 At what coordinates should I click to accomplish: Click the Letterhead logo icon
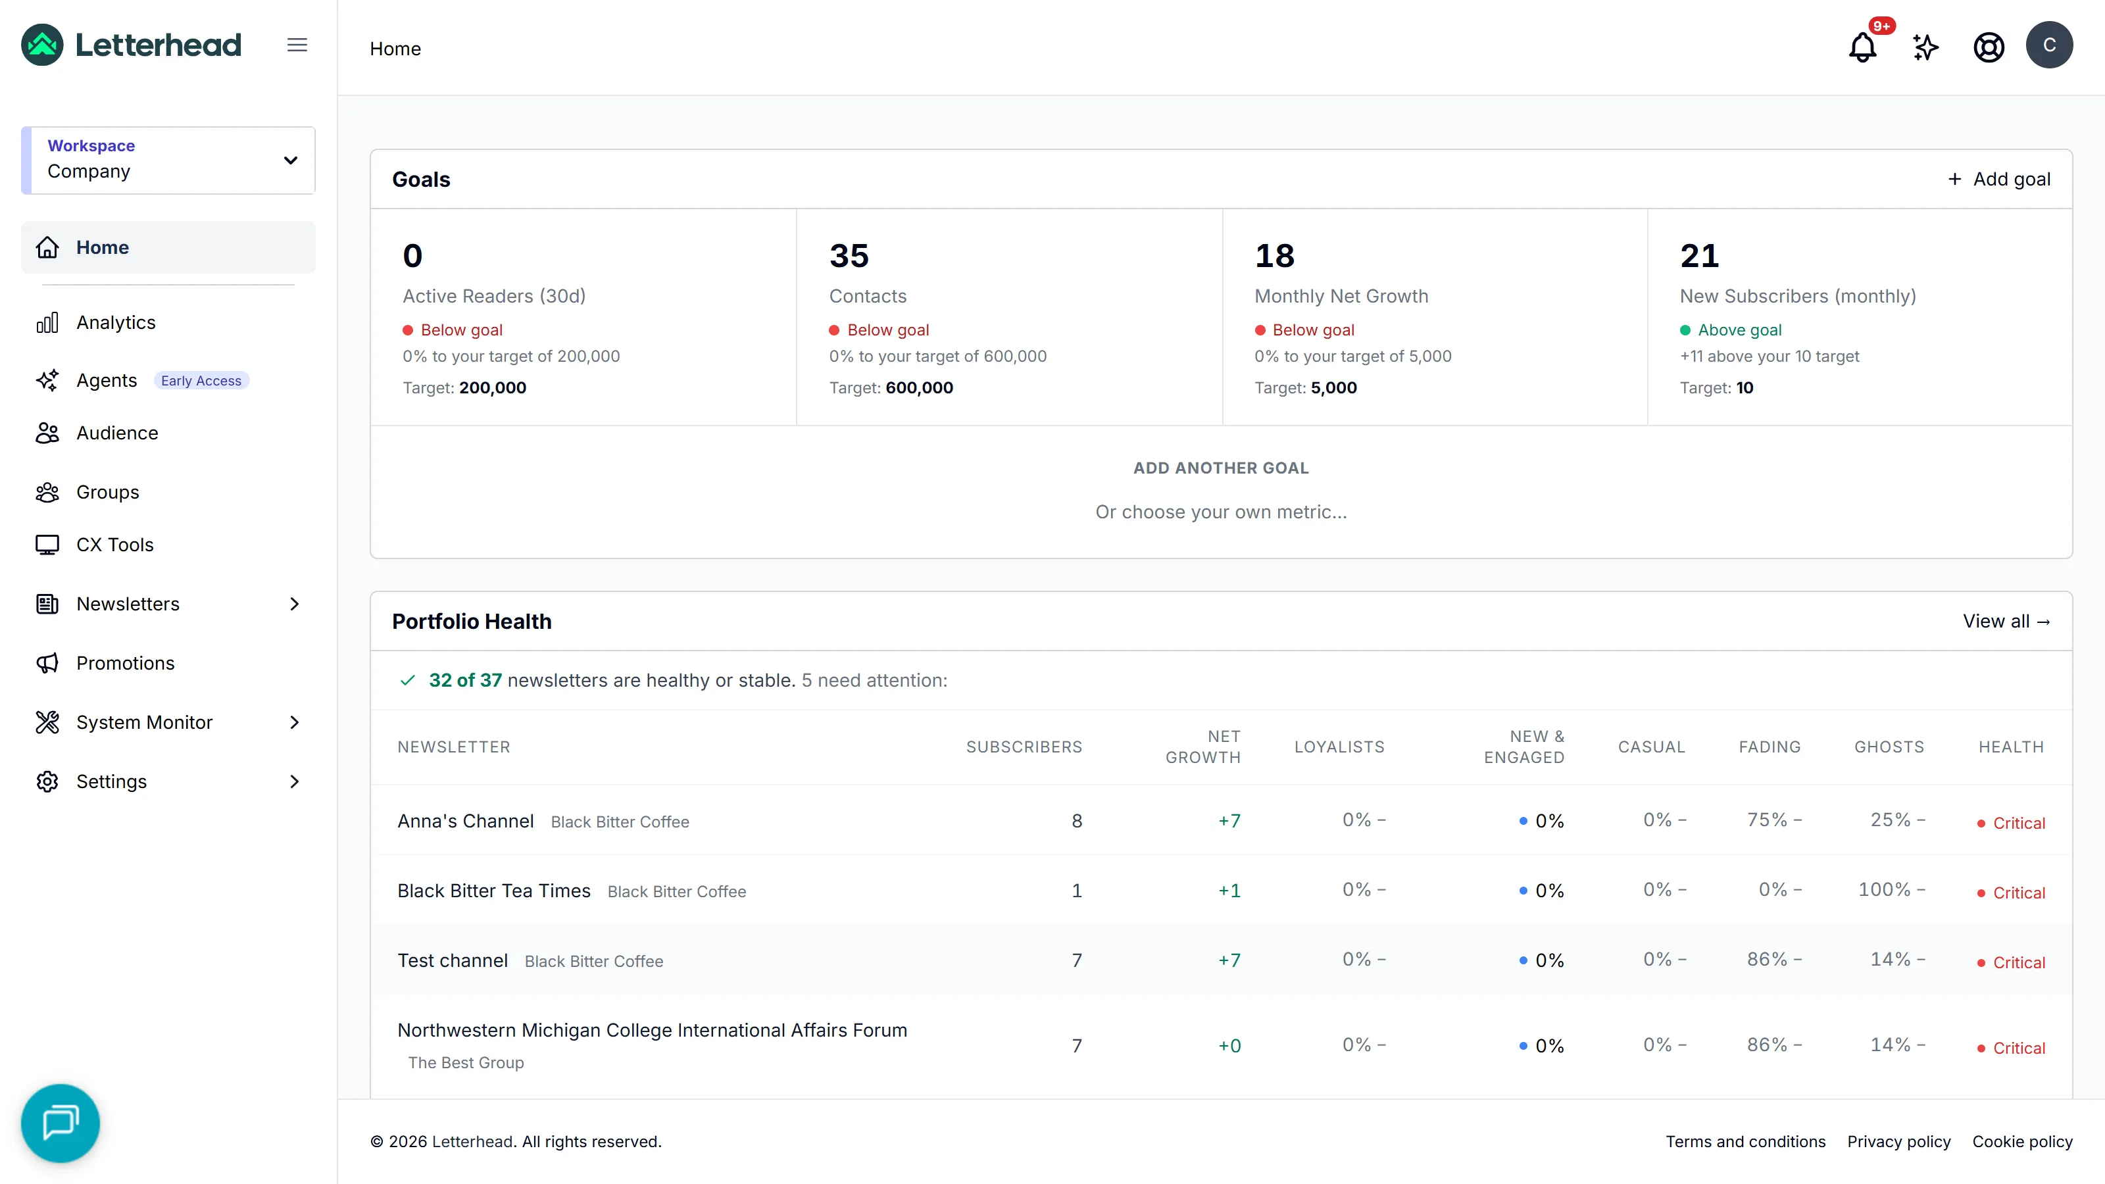pos(41,45)
